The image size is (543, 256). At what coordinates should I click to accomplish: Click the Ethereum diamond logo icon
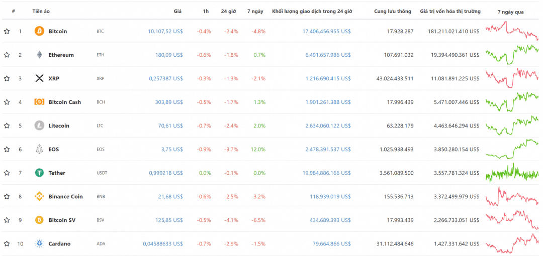40,55
